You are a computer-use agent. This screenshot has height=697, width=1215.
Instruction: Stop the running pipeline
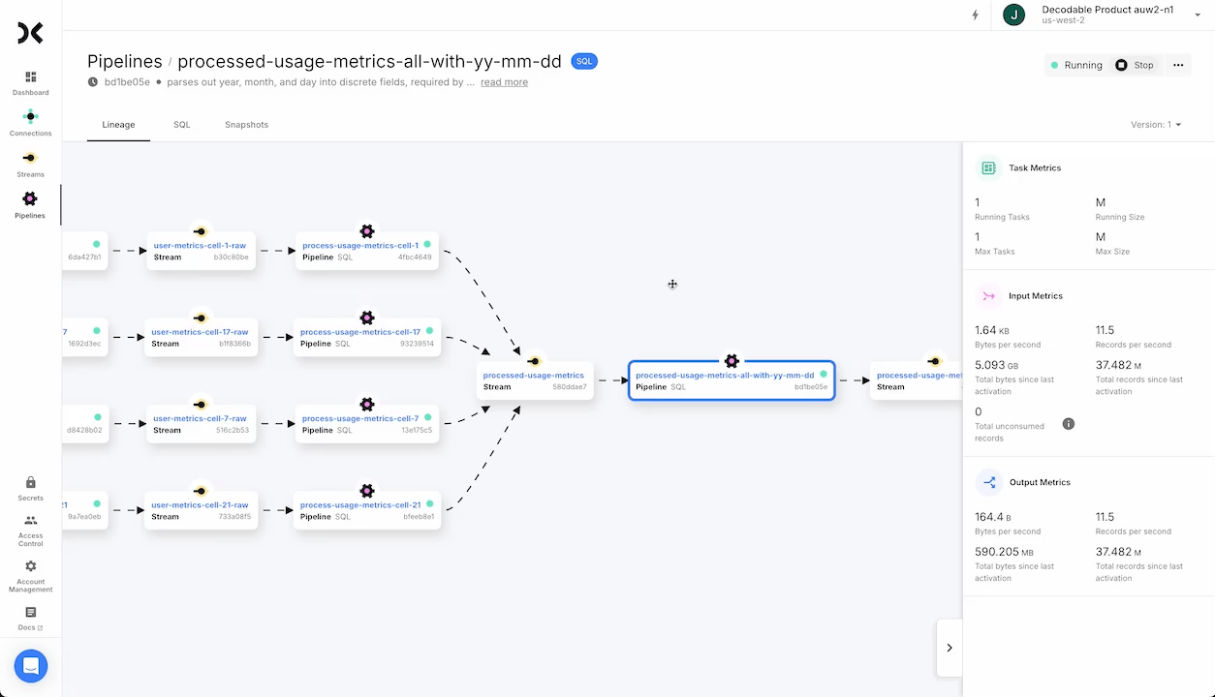pos(1135,65)
